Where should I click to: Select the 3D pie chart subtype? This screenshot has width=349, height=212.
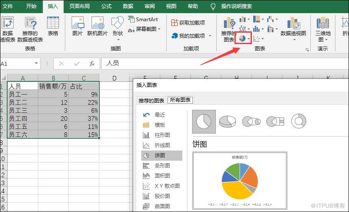tap(228, 122)
